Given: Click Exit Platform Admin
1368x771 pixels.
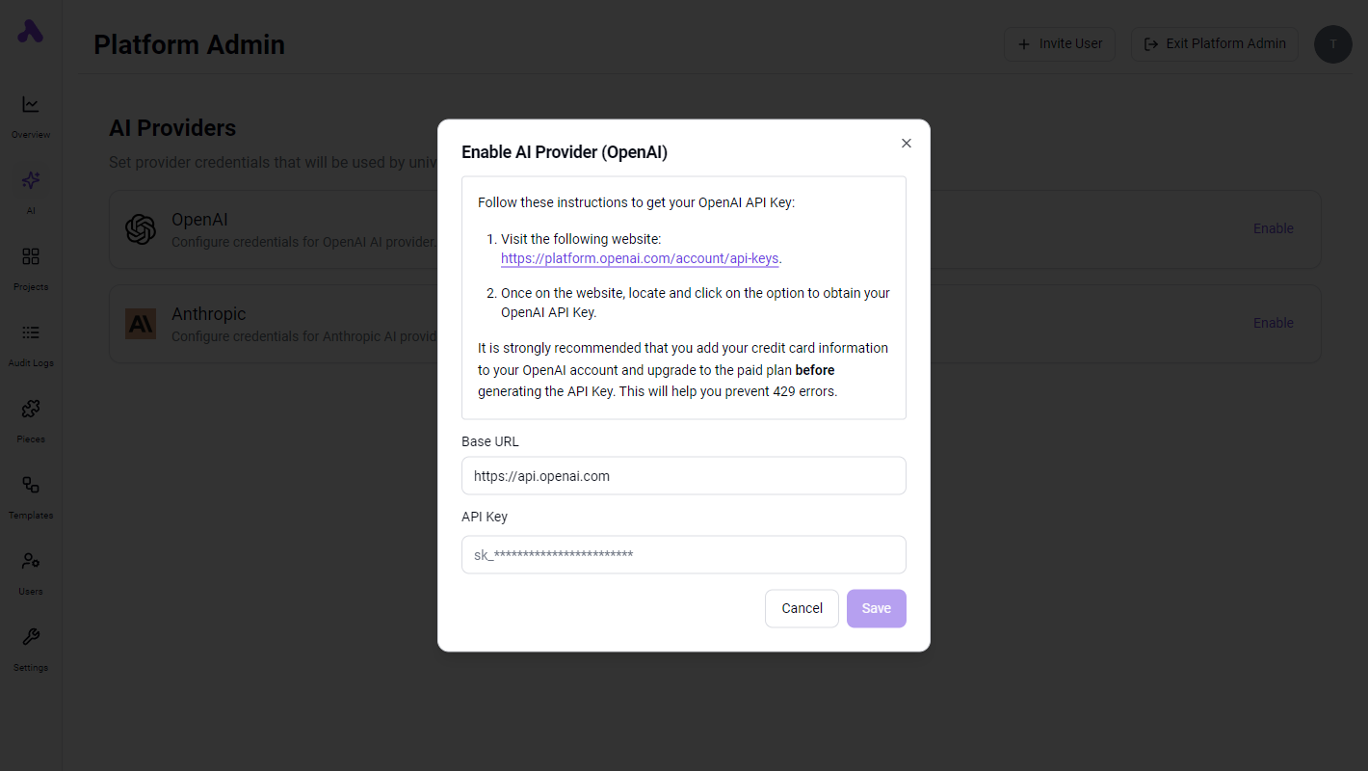Looking at the screenshot, I should pyautogui.click(x=1214, y=43).
